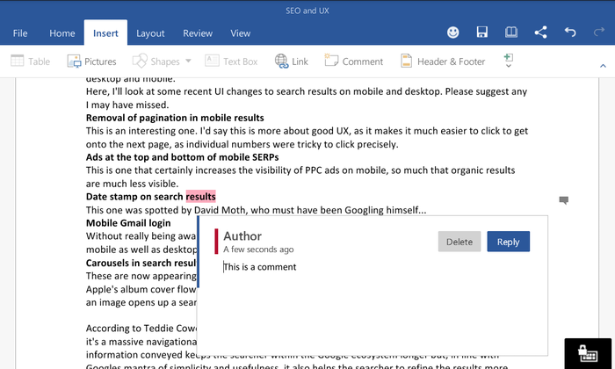Viewport: 615px width, 369px height.
Task: Delete the Author comment
Action: coord(459,242)
